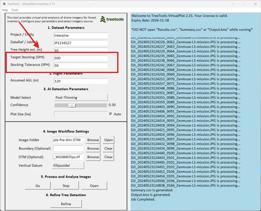Click the DO NOT open Results.csv warning
261x211 pixels.
(x=192, y=30)
